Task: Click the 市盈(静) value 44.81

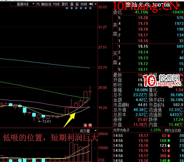Action: [143, 105]
